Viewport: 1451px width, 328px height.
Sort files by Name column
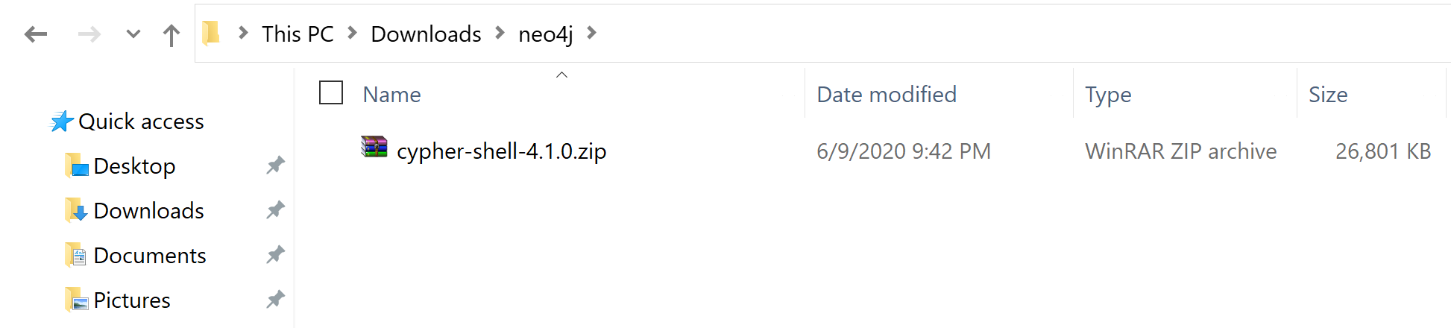click(392, 95)
